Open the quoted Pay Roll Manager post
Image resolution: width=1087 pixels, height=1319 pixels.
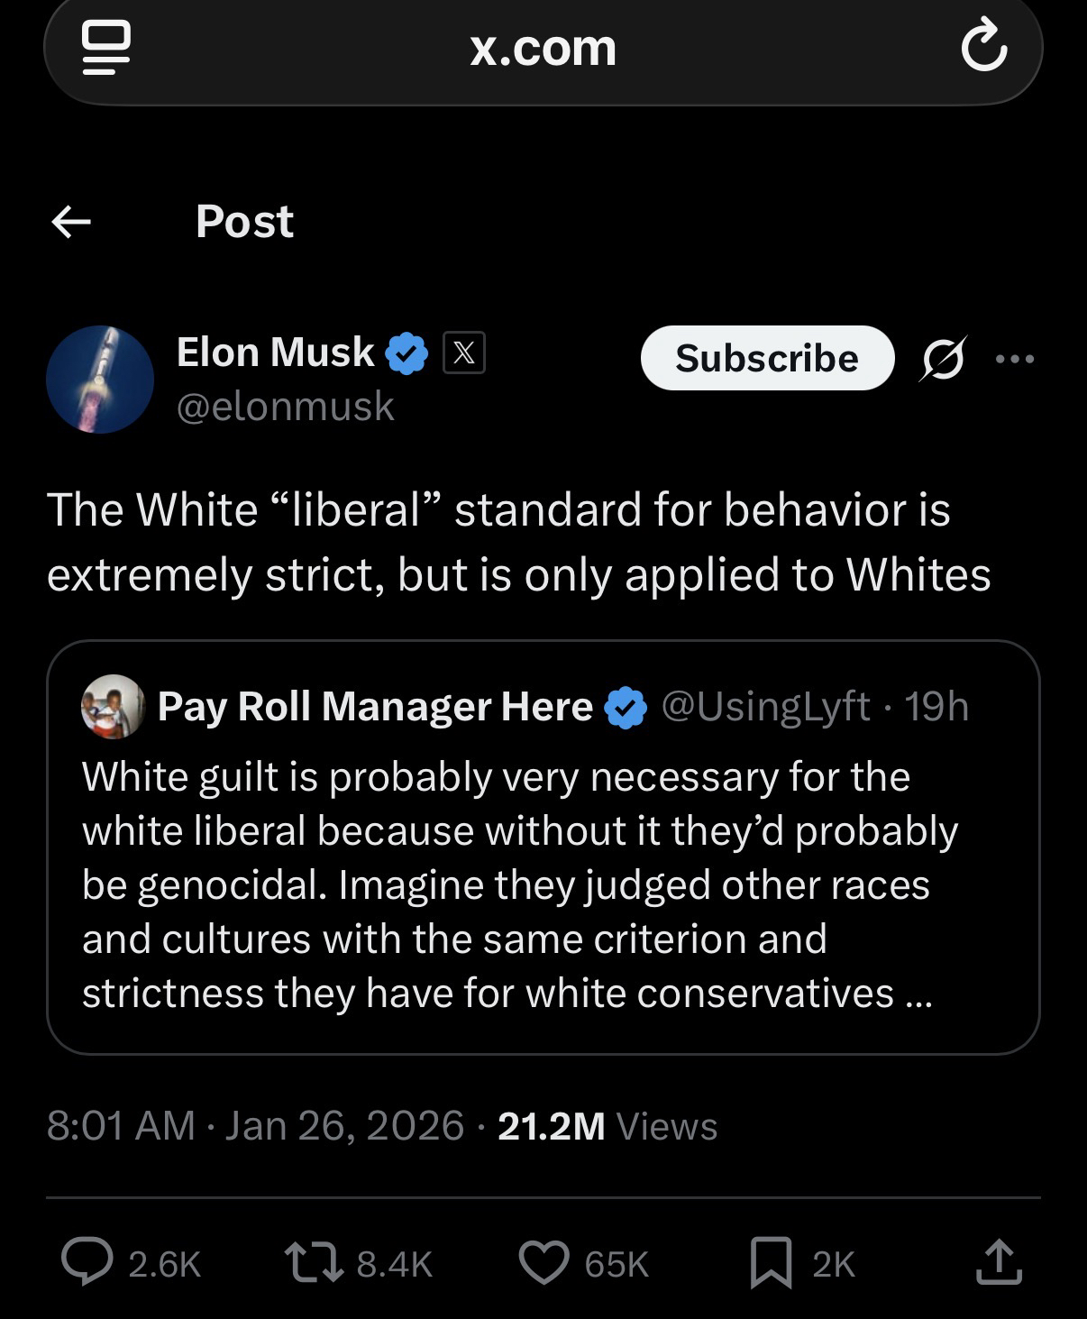coord(543,884)
